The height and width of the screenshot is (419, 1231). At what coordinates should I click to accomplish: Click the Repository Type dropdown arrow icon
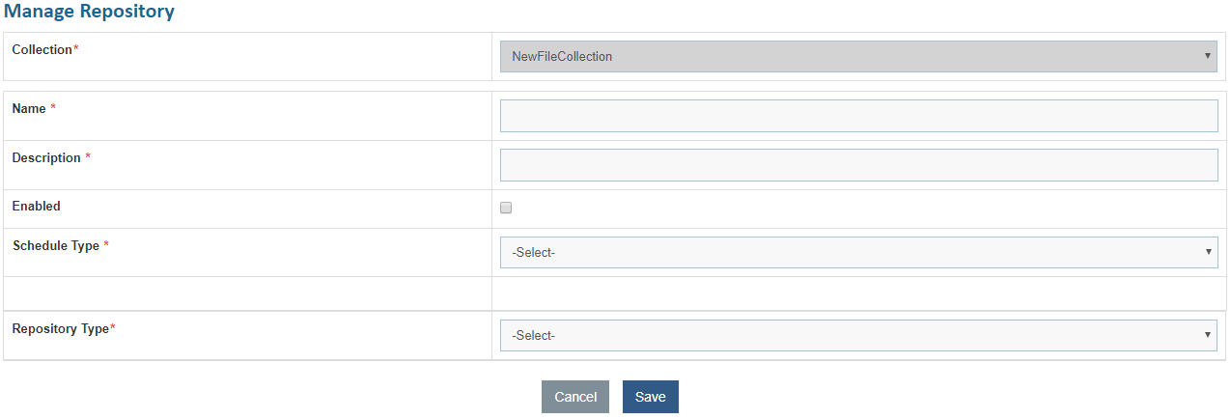point(1207,336)
